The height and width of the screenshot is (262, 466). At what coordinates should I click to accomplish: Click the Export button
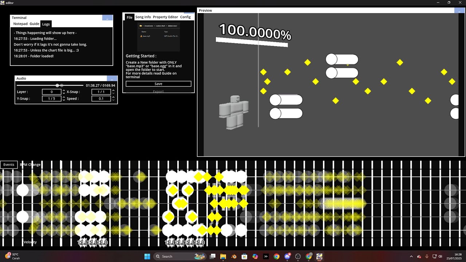(x=158, y=91)
